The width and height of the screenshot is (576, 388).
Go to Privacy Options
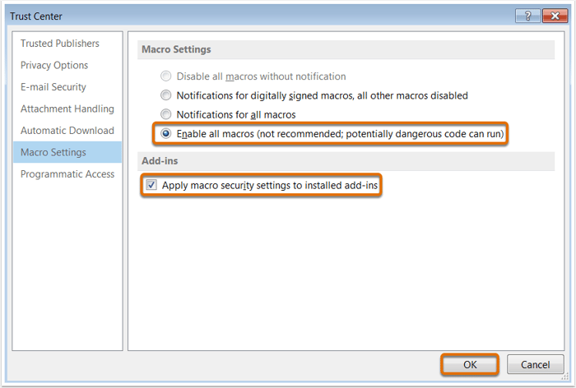tap(54, 65)
